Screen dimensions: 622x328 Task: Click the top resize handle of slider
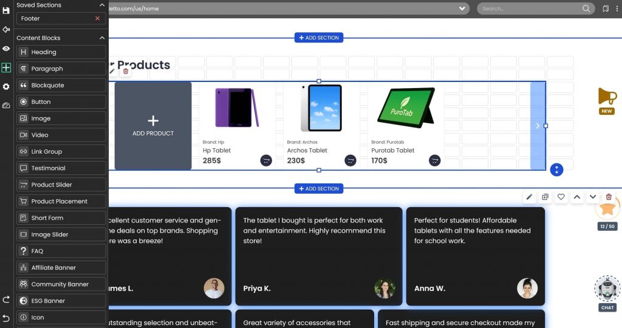click(319, 81)
